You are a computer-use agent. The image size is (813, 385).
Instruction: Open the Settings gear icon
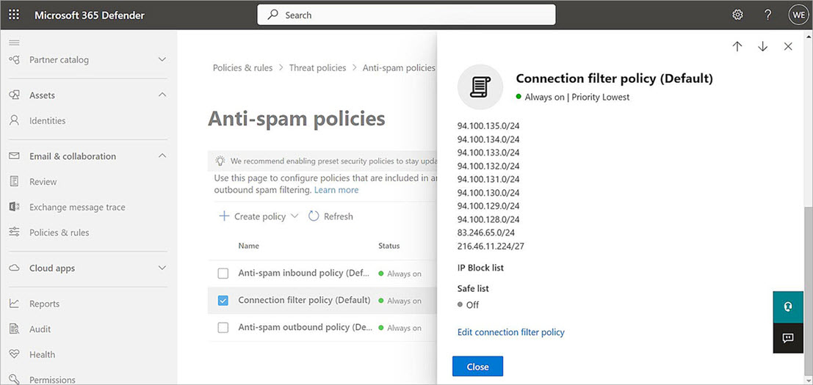[737, 15]
